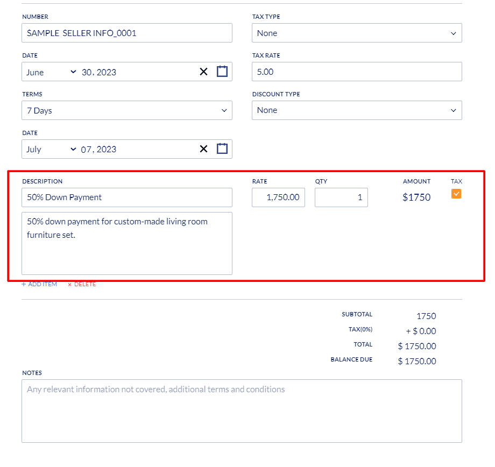The image size is (495, 467).
Task: Open the DISCOUNT TYPE dropdown
Action: point(356,110)
